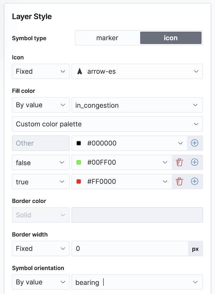Image resolution: width=215 pixels, height=294 pixels.
Task: Open Fill color By value dropdown
Action: coord(40,105)
